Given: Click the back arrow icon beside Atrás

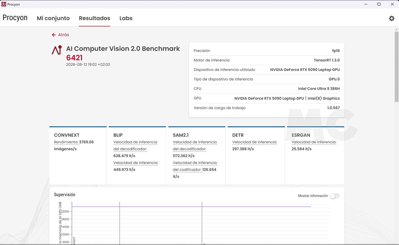Looking at the screenshot, I should pyautogui.click(x=54, y=35).
